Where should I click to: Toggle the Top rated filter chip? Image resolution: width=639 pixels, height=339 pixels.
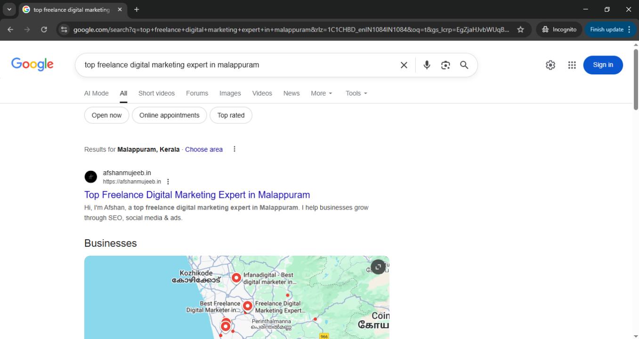[x=231, y=115]
